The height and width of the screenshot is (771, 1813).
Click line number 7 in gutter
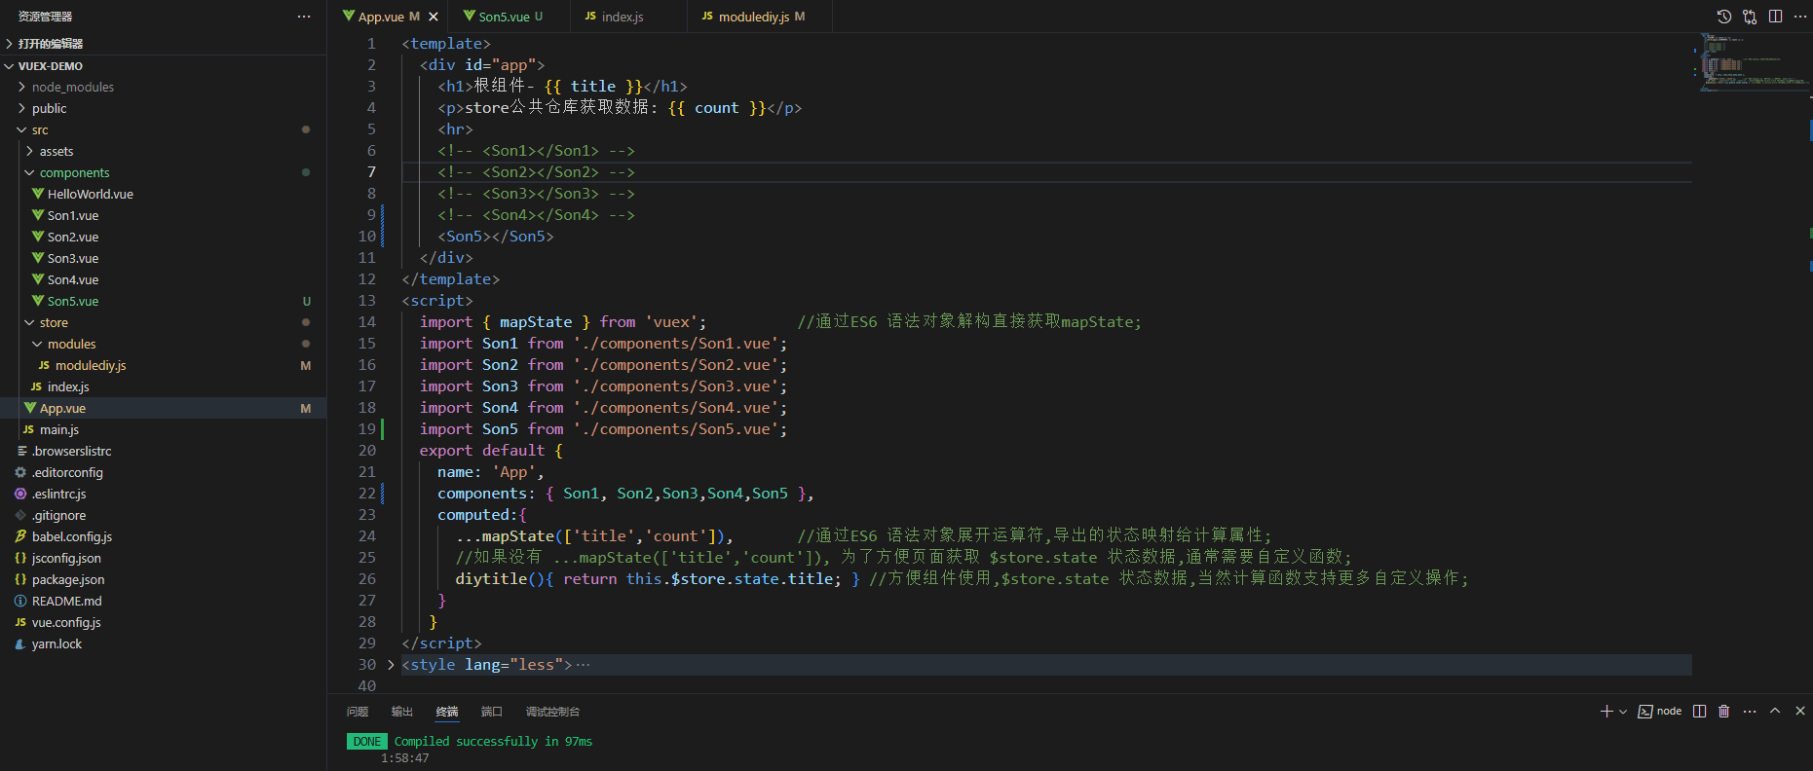[x=371, y=172]
